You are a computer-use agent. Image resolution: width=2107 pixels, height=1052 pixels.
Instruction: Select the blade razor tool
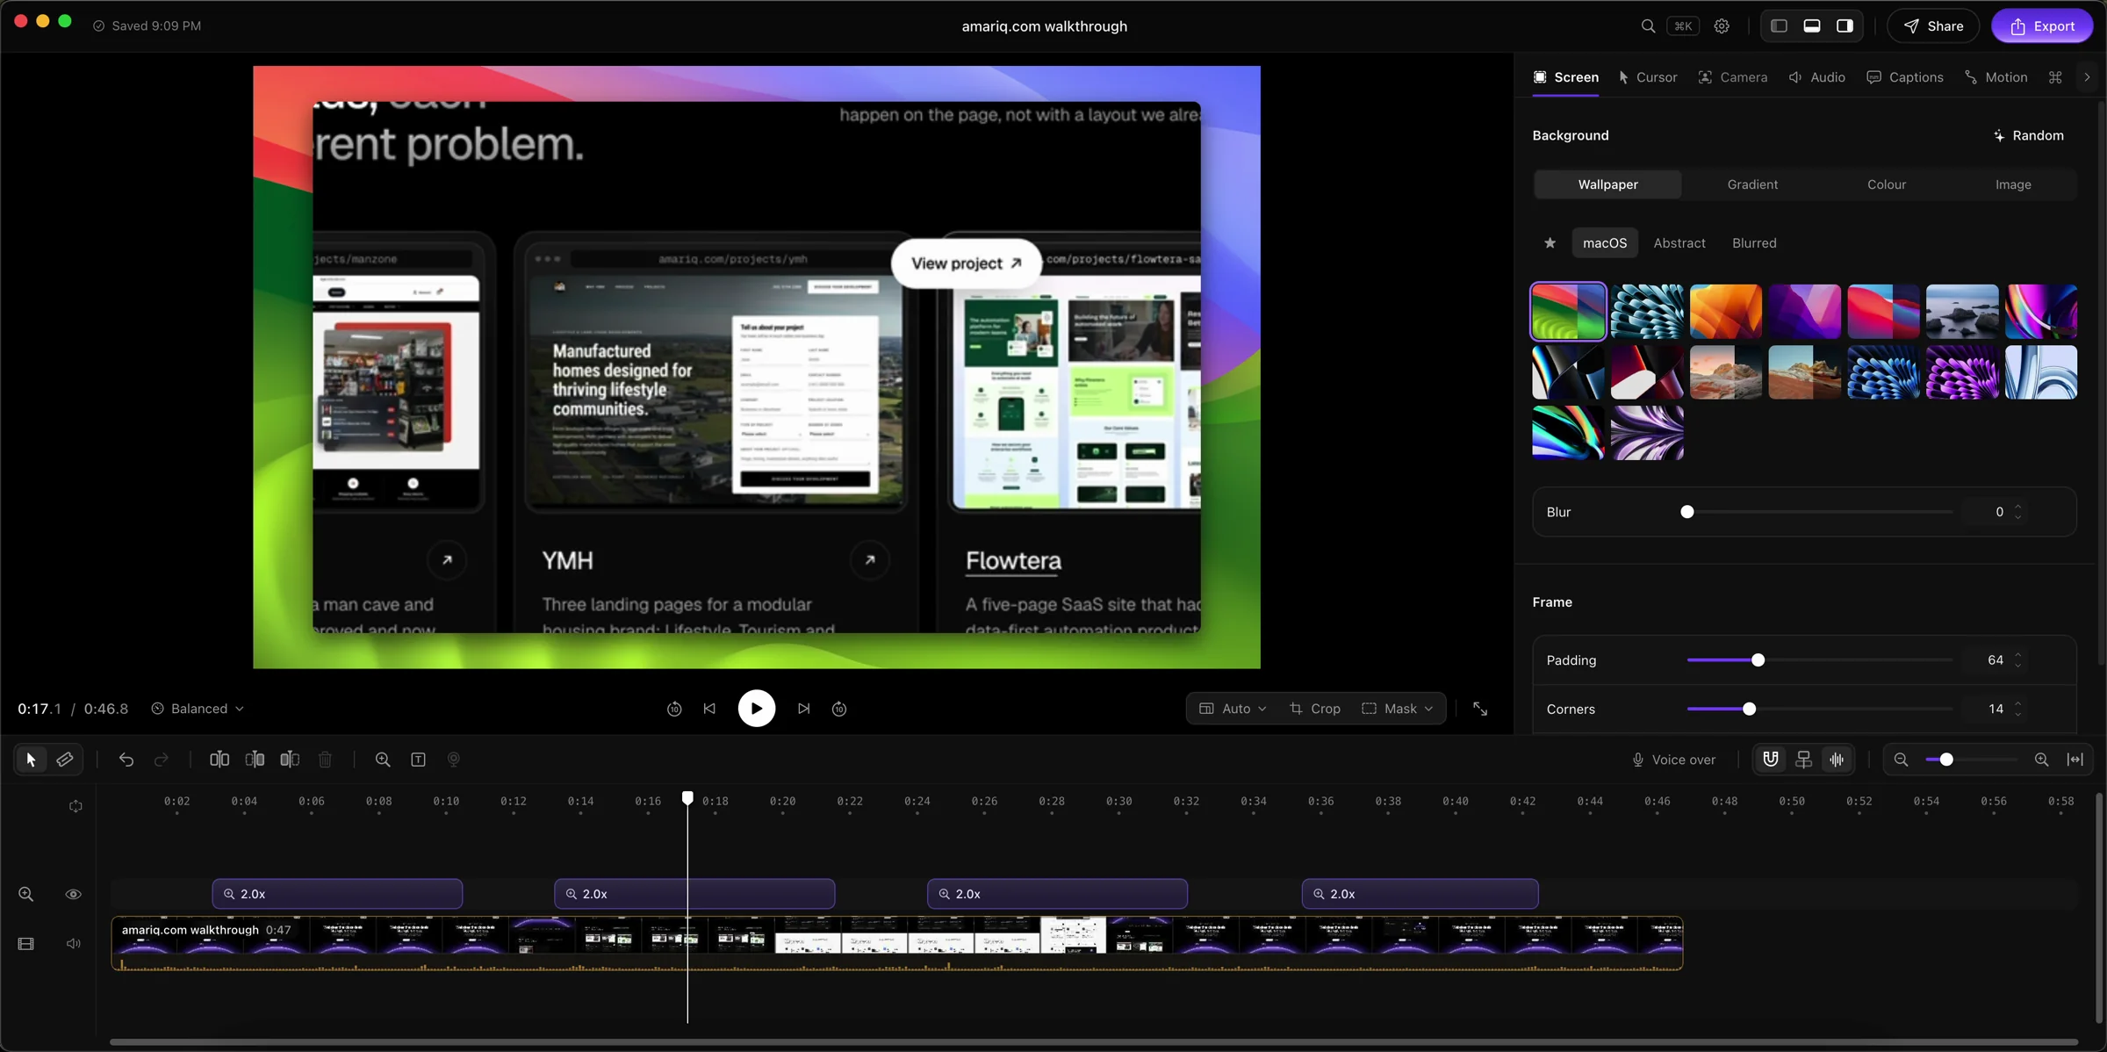point(65,760)
